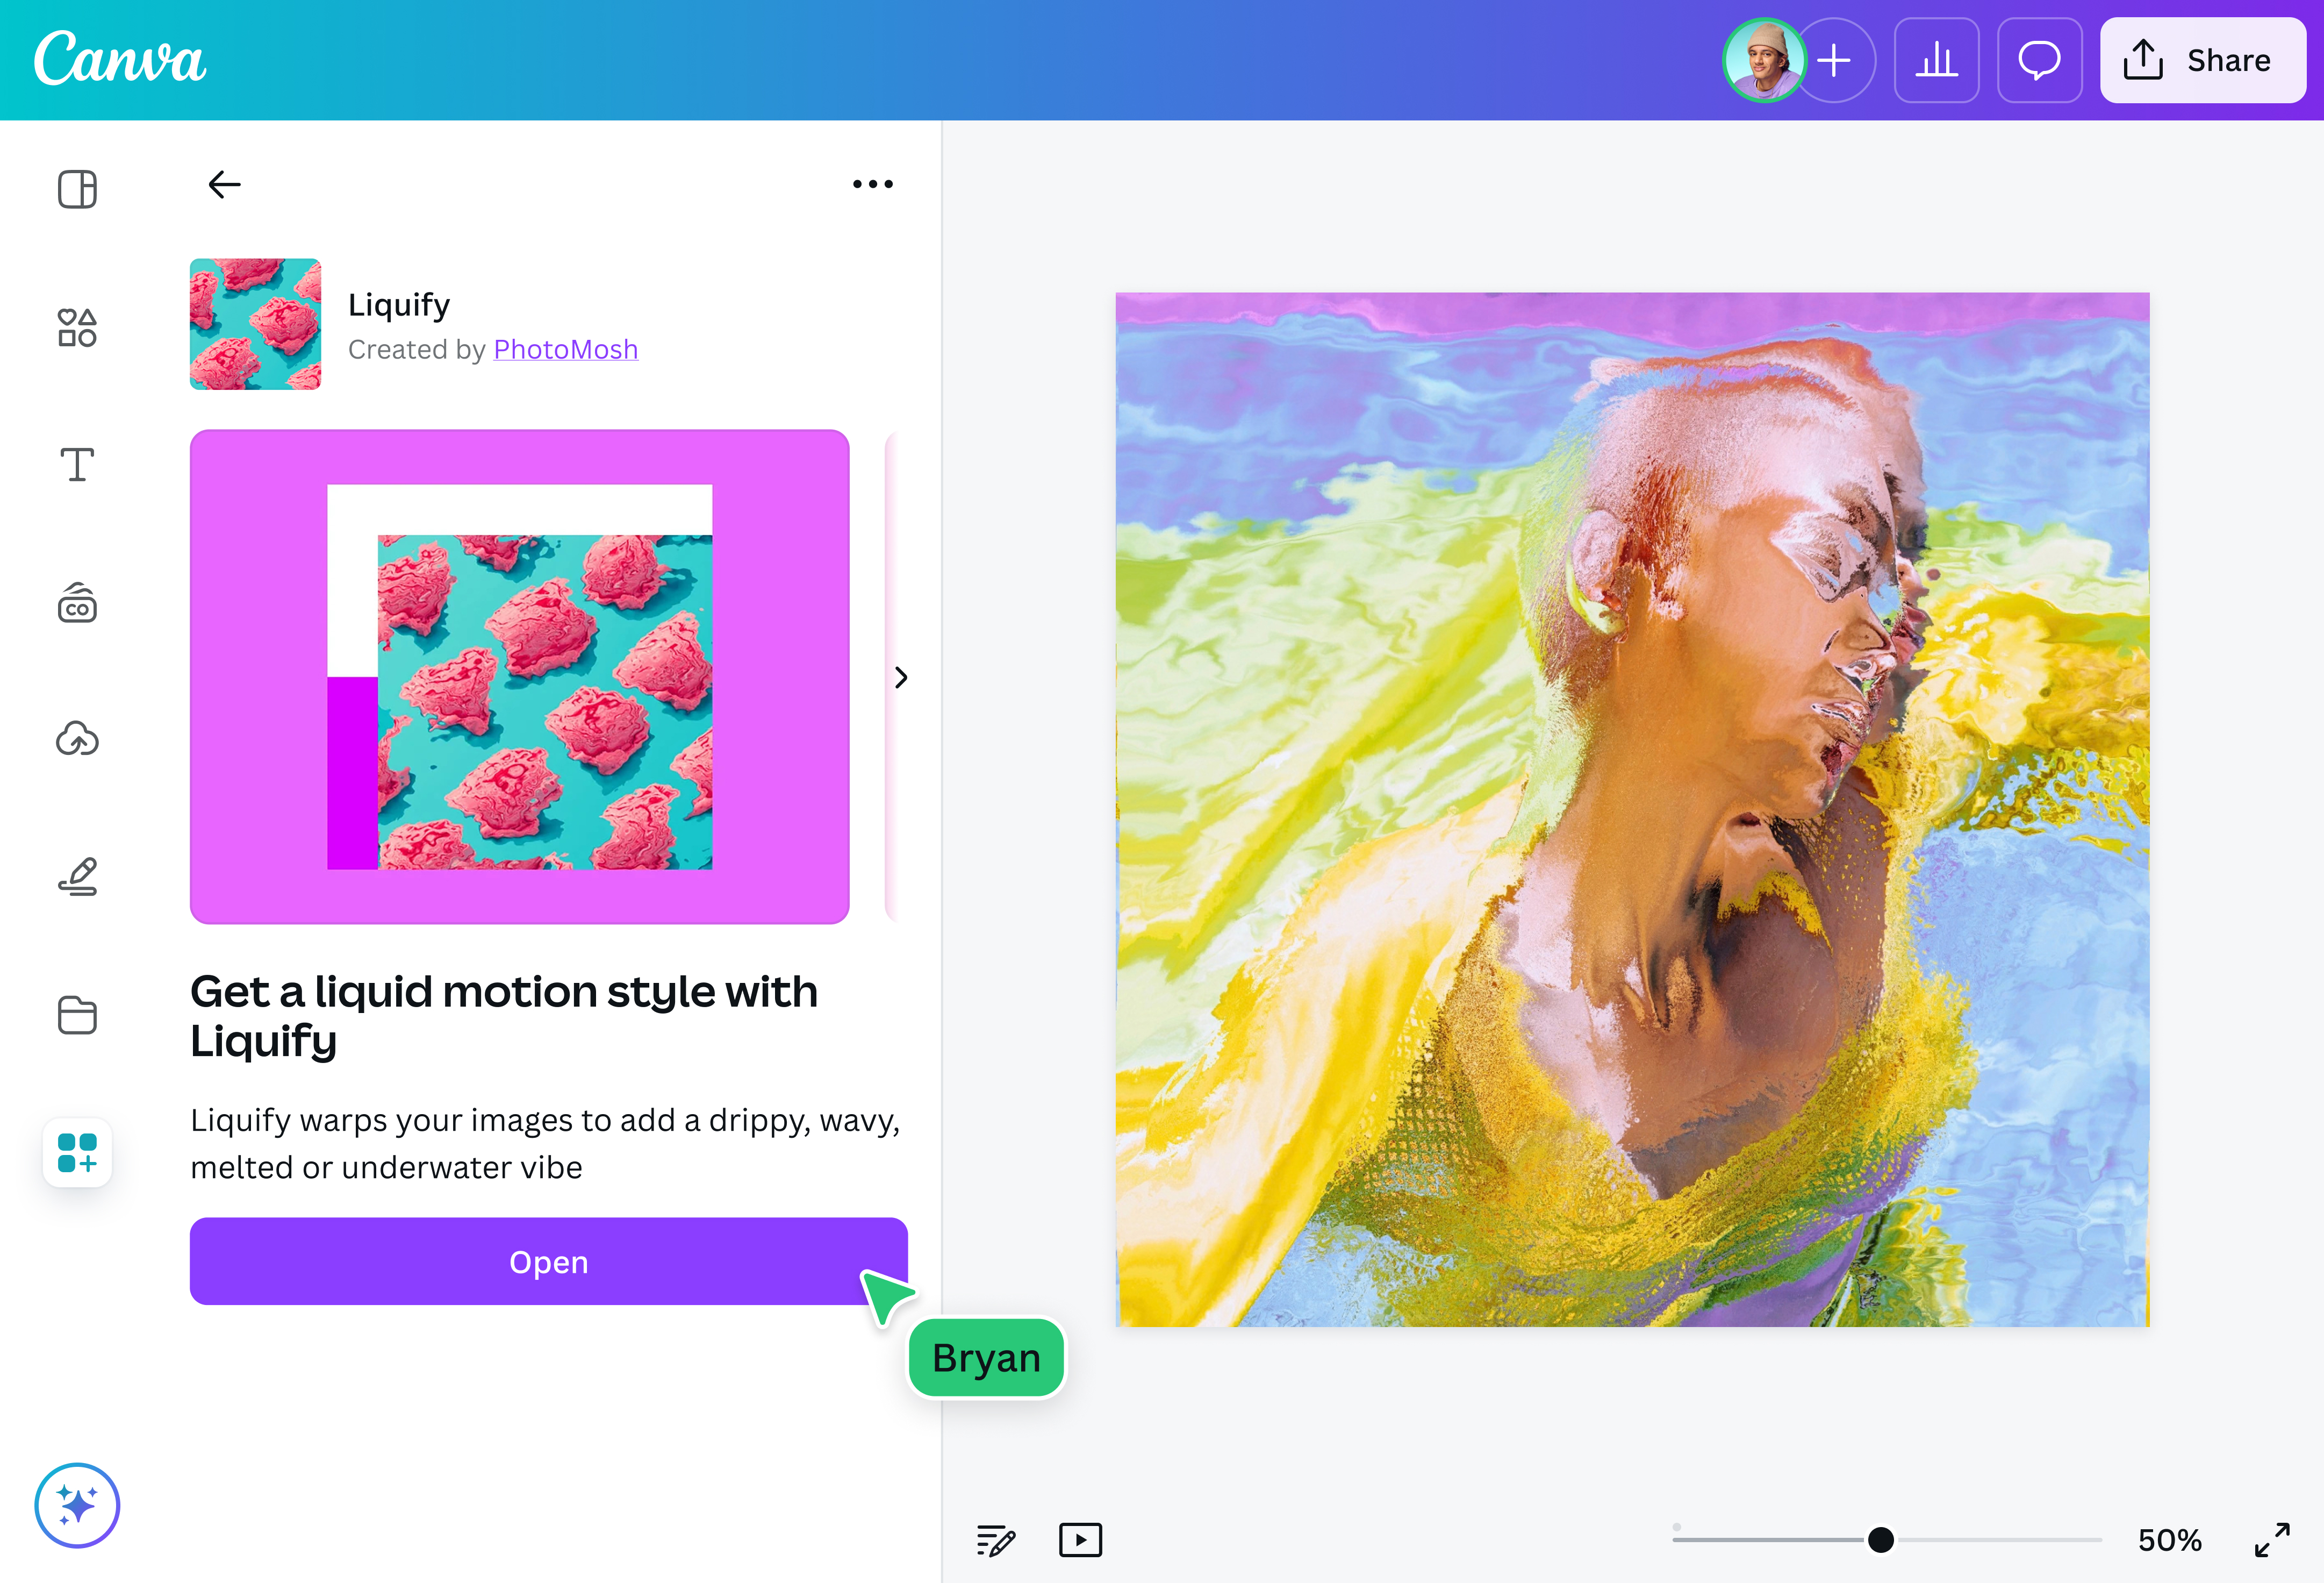The width and height of the screenshot is (2324, 1583).
Task: Click the Canva logo
Action: coord(120,58)
